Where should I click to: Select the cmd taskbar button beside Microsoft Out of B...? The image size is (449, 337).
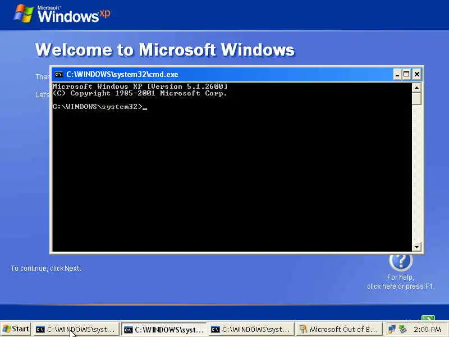[251, 329]
